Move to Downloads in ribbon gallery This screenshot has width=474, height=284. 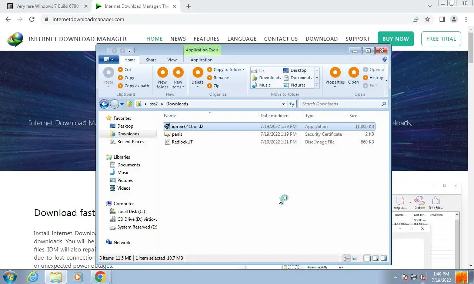point(266,78)
